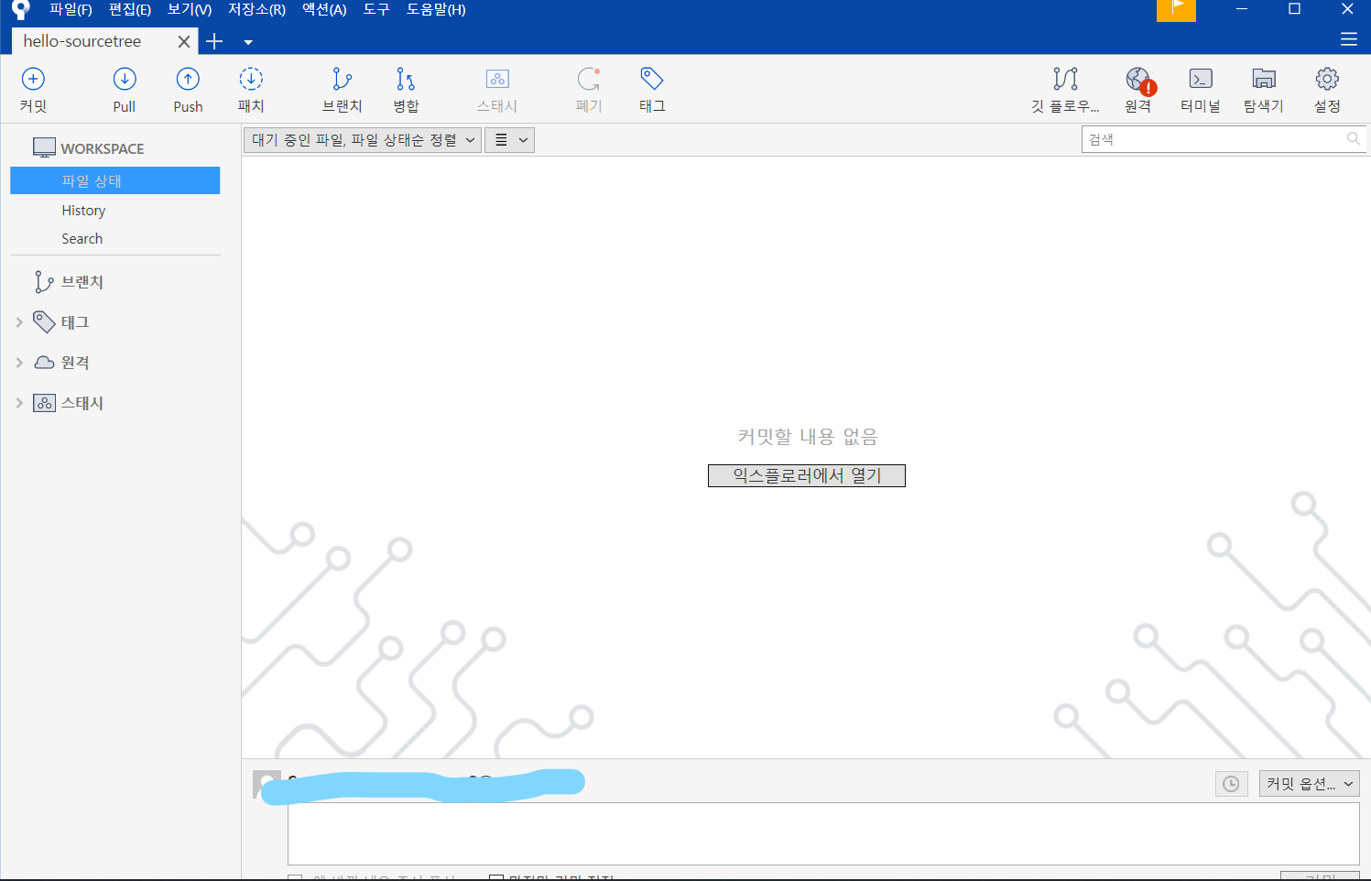The image size is (1371, 881).
Task: Open the 액션(A) menu
Action: click(324, 10)
